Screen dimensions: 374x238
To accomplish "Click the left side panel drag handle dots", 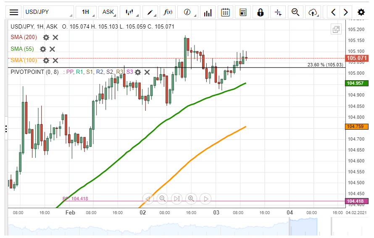I will 6,129.
